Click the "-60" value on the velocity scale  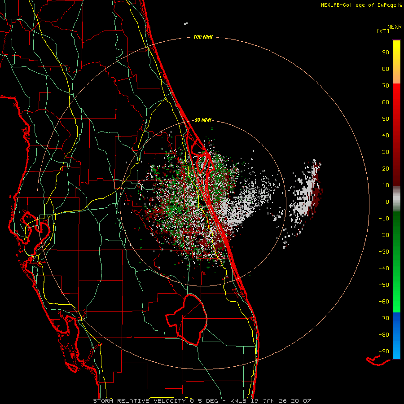coord(384,302)
